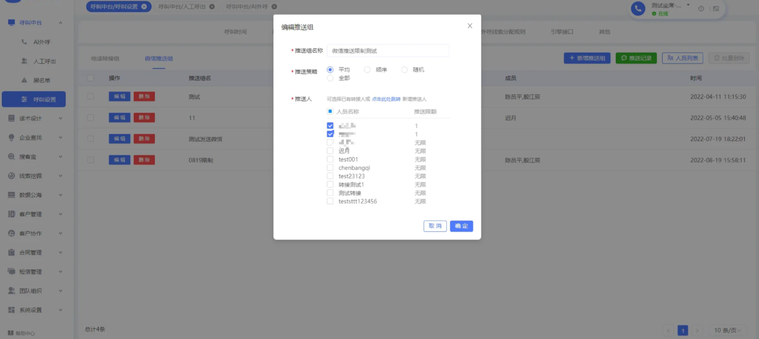
Task: Click the 线索挖掘 target icon
Action: click(x=11, y=176)
